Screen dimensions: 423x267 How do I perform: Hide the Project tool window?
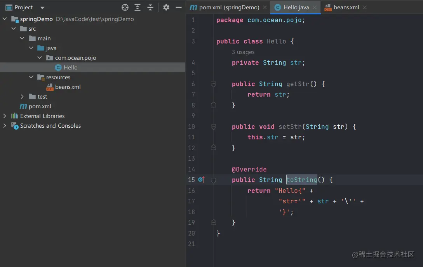click(x=179, y=7)
